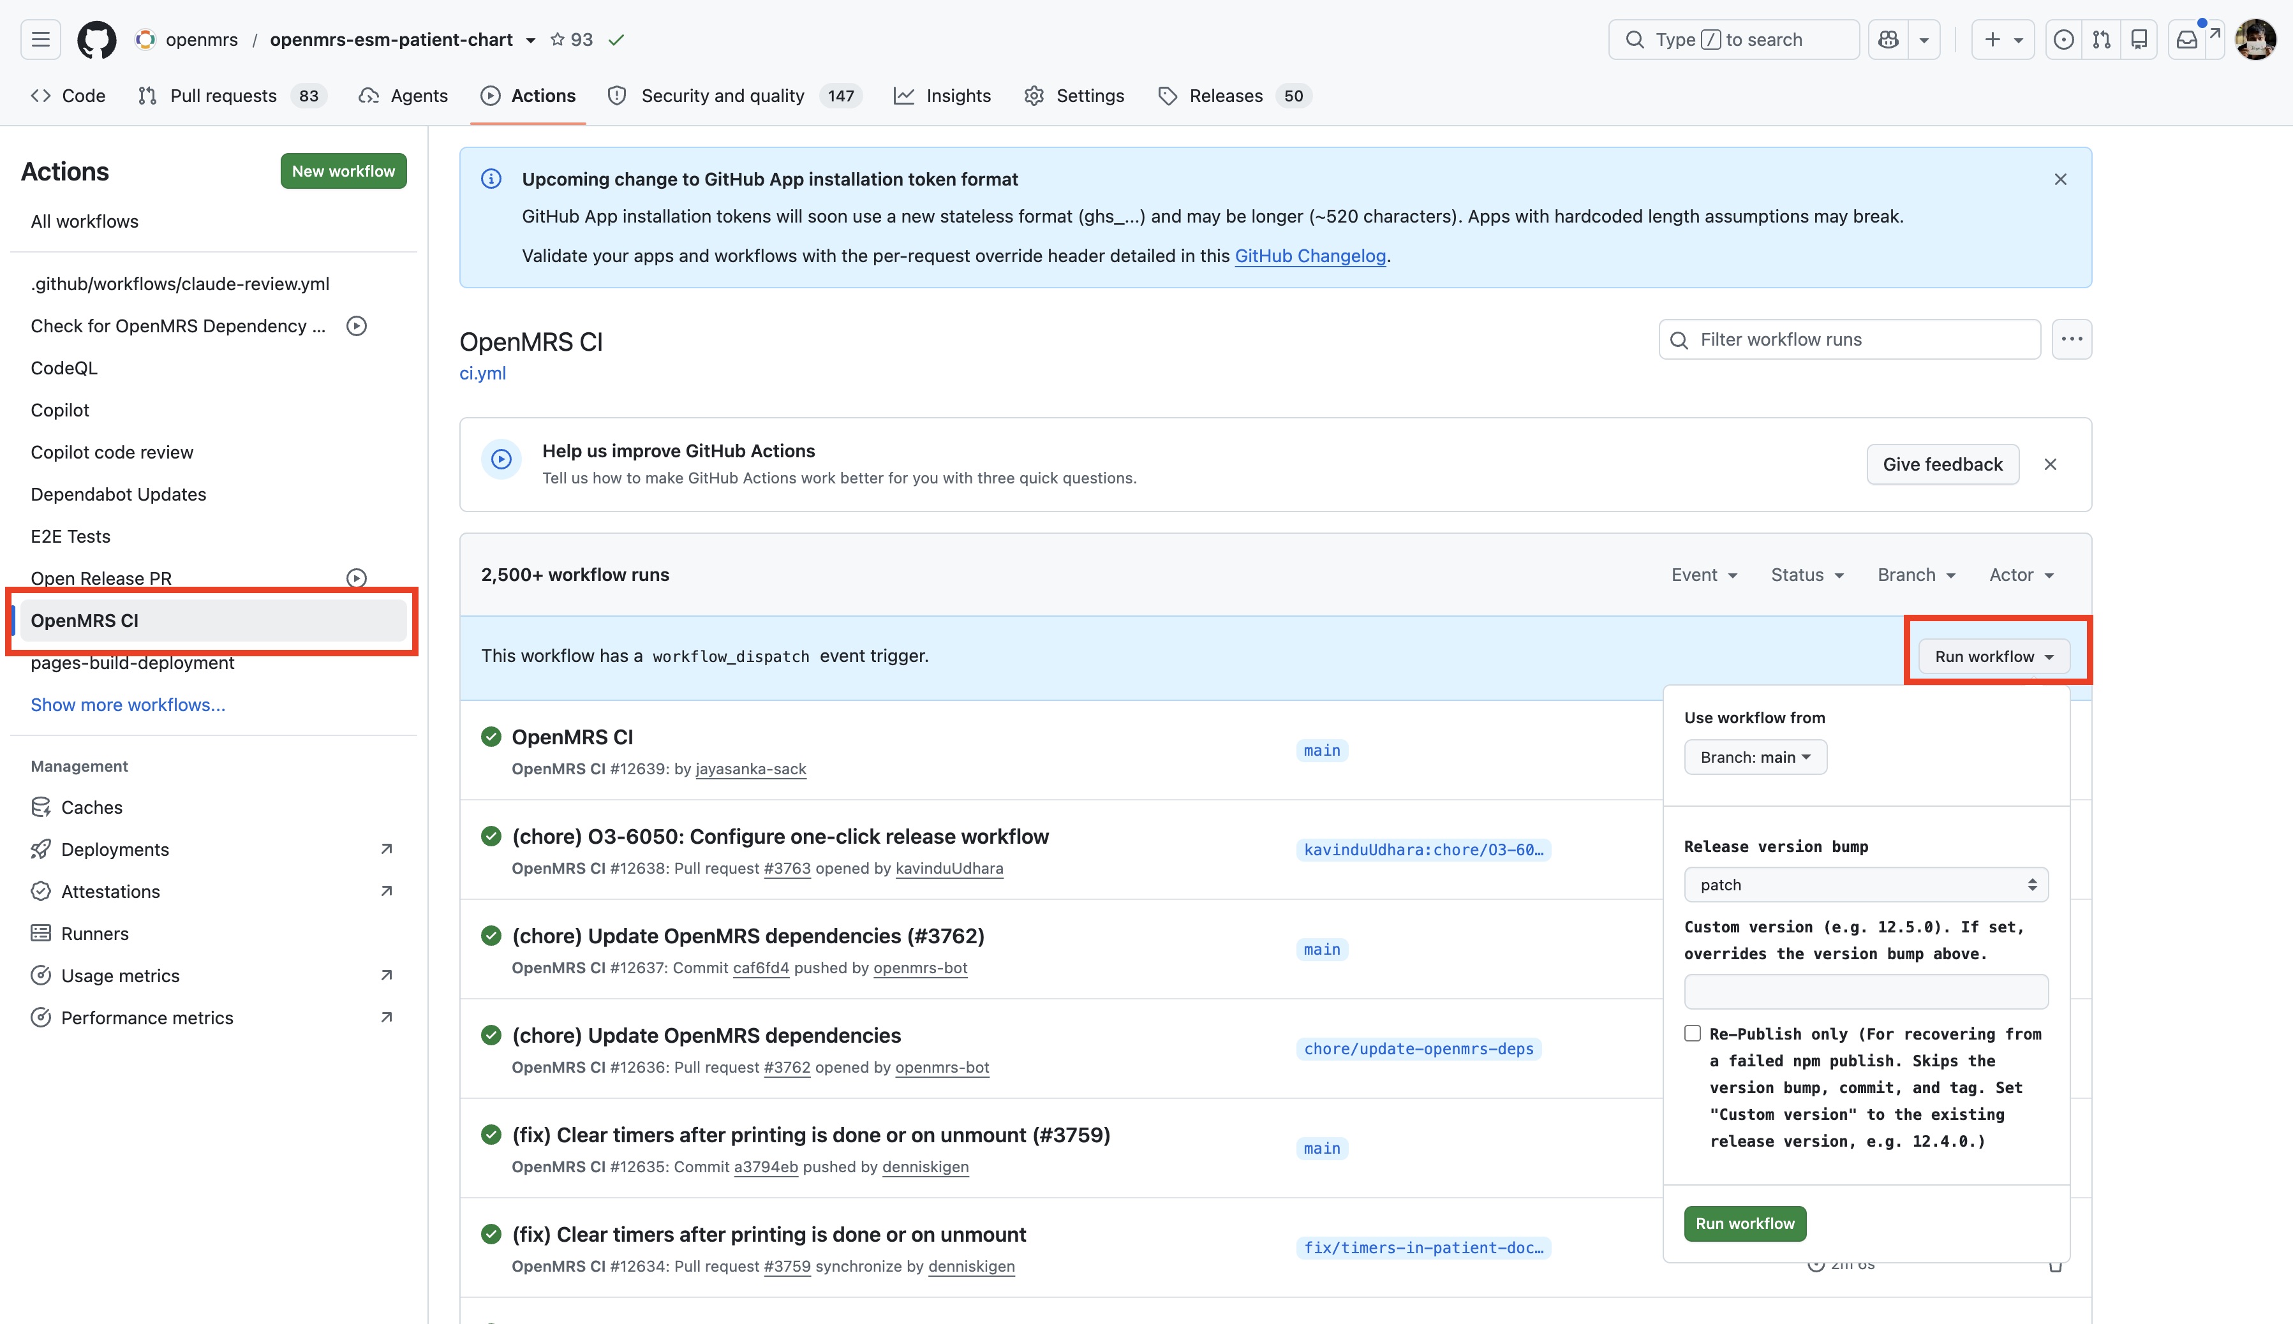Open the user profile avatar menu
Image resolution: width=2293 pixels, height=1324 pixels.
[x=2256, y=39]
